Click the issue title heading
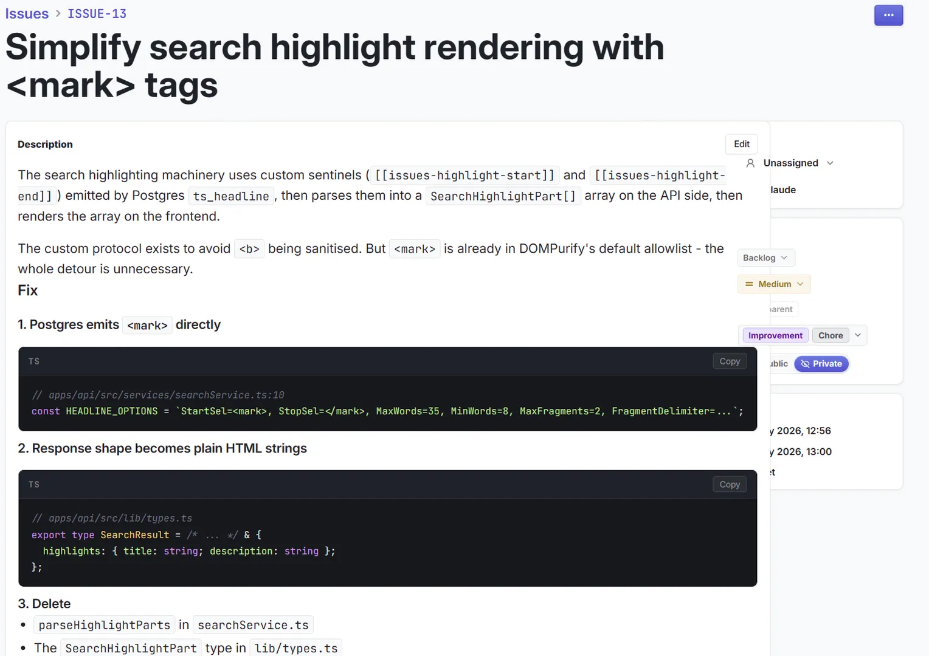Screen dimensions: 929x656 tap(334, 66)
